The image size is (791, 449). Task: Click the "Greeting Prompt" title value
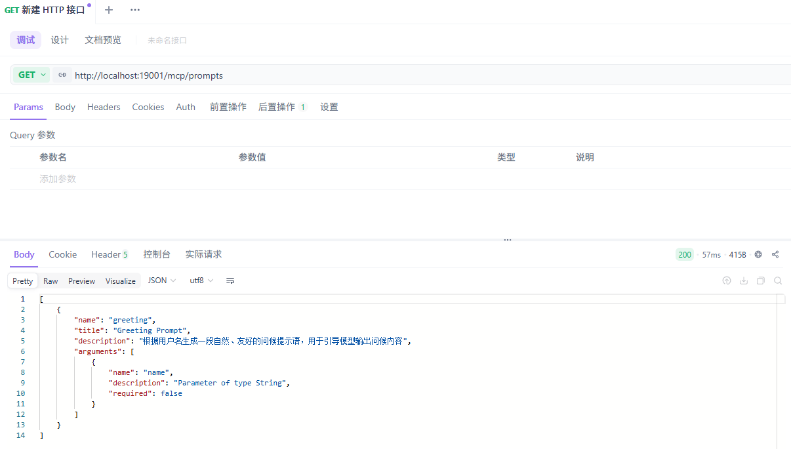[150, 330]
